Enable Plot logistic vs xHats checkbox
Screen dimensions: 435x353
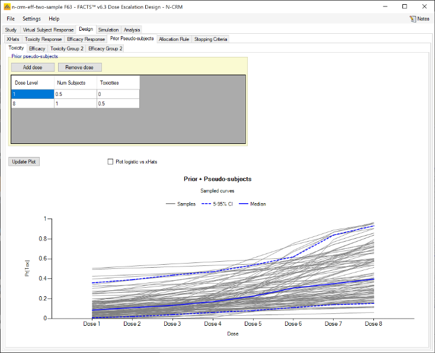click(110, 161)
